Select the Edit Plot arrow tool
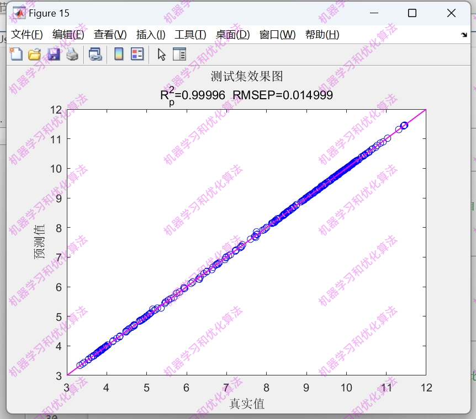Viewport: 476px width, 419px height. coord(161,55)
